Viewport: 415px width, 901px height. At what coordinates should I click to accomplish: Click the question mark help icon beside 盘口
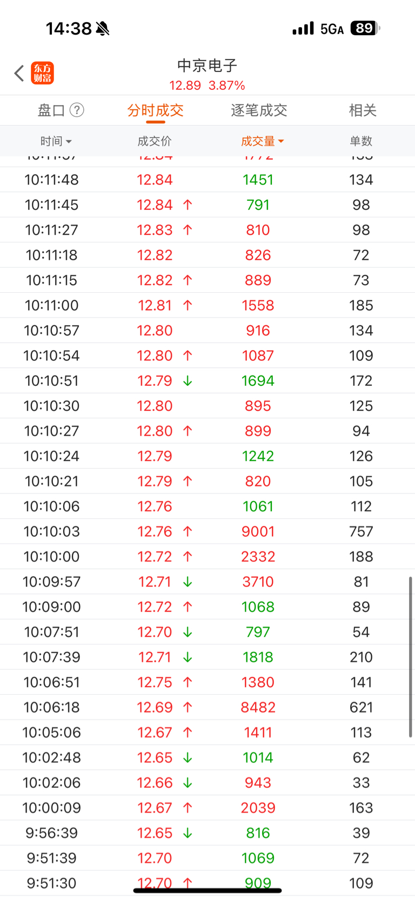(77, 110)
